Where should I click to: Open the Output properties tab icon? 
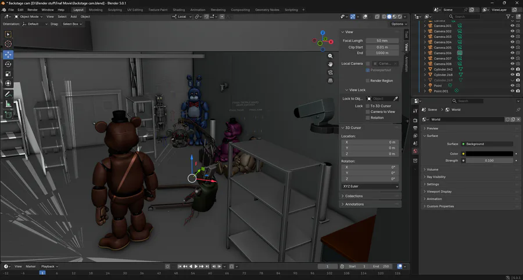415,128
